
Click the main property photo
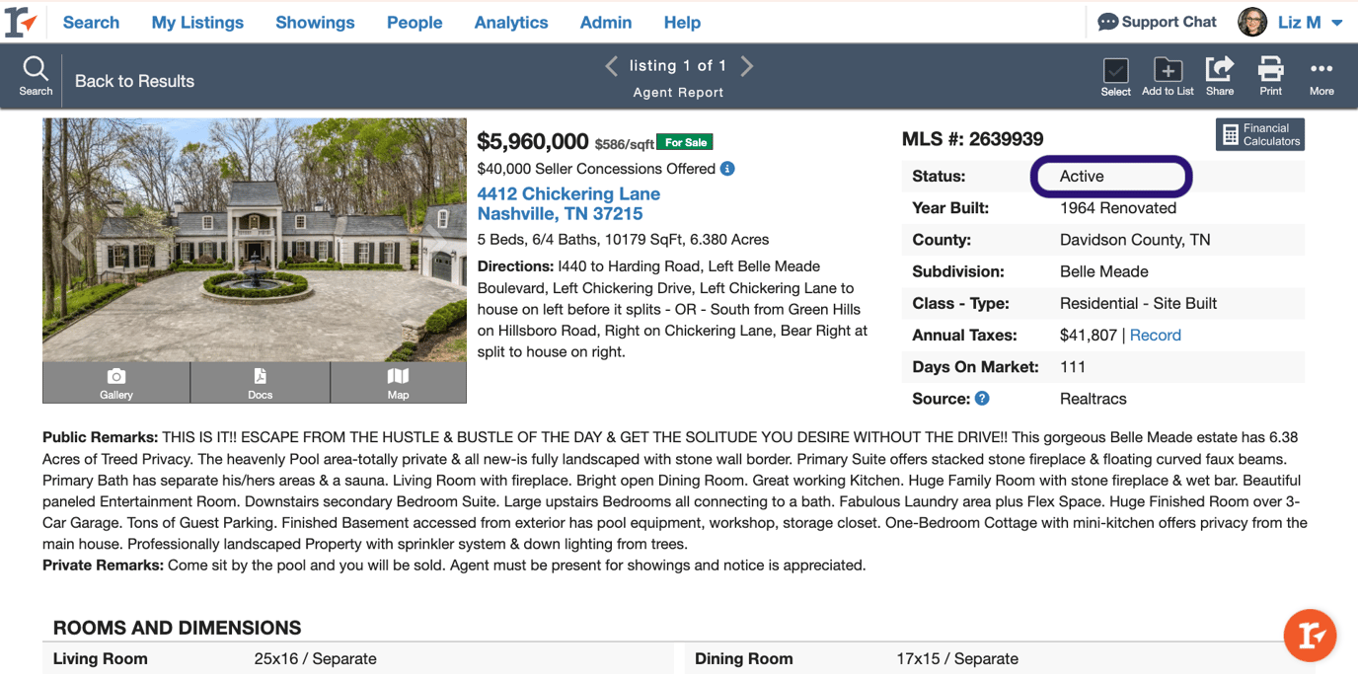[x=255, y=240]
